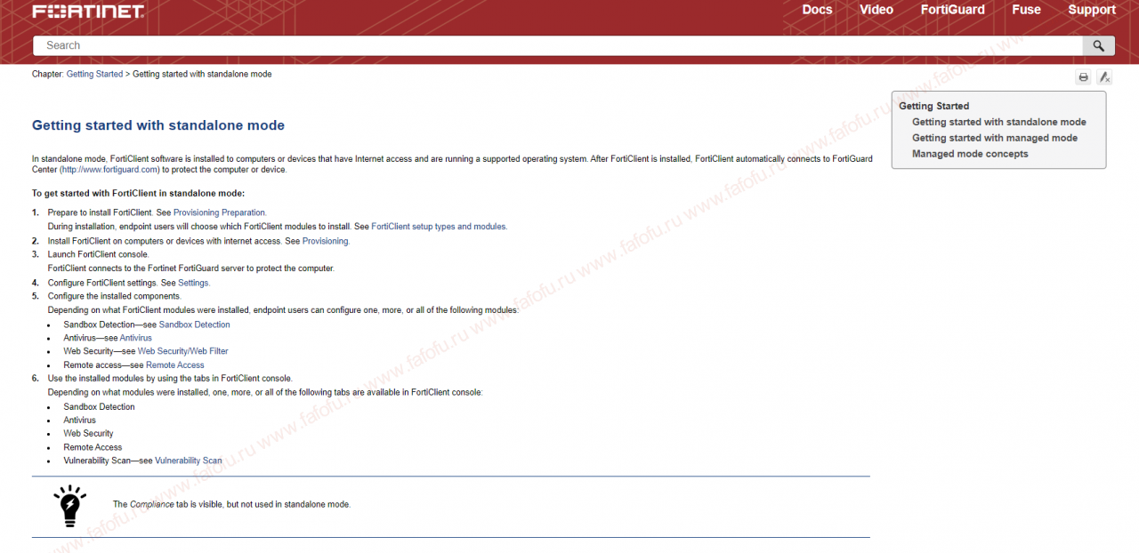The height and width of the screenshot is (553, 1139).
Task: Open FortiClient setup types and modules link
Action: tap(439, 226)
